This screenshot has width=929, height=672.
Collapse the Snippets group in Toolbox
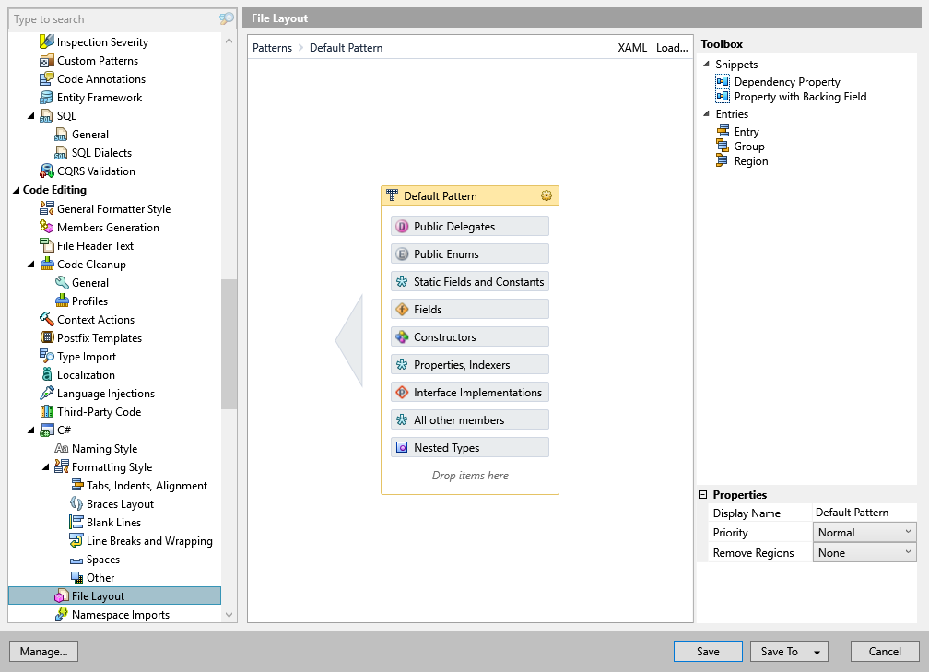pos(707,64)
